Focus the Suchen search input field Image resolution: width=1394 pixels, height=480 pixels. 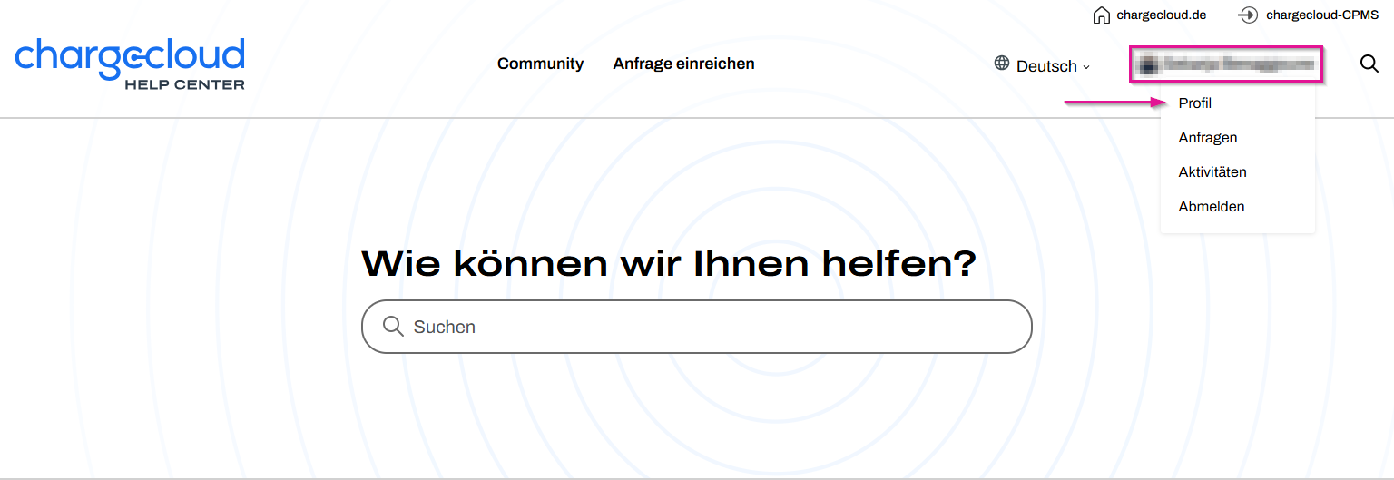coord(696,327)
